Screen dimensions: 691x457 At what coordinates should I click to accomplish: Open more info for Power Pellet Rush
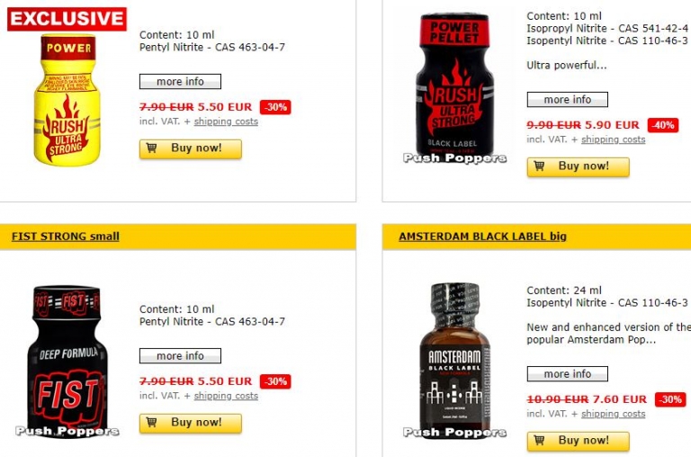568,100
